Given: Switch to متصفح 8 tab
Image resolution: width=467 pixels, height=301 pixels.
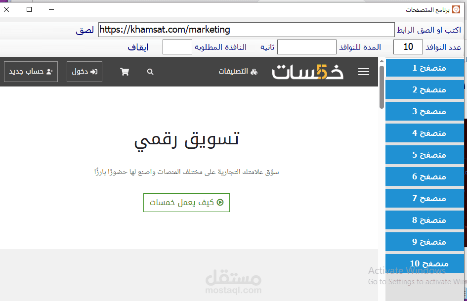Looking at the screenshot, I should click(425, 220).
